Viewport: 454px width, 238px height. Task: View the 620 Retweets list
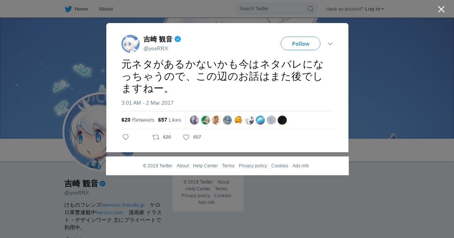(138, 120)
